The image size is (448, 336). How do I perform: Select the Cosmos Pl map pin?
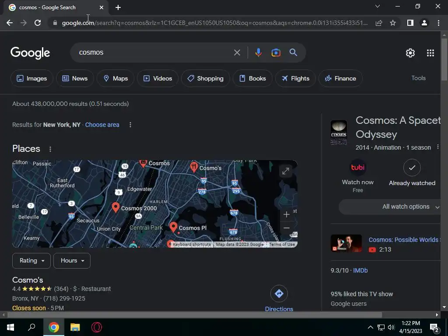point(173,227)
